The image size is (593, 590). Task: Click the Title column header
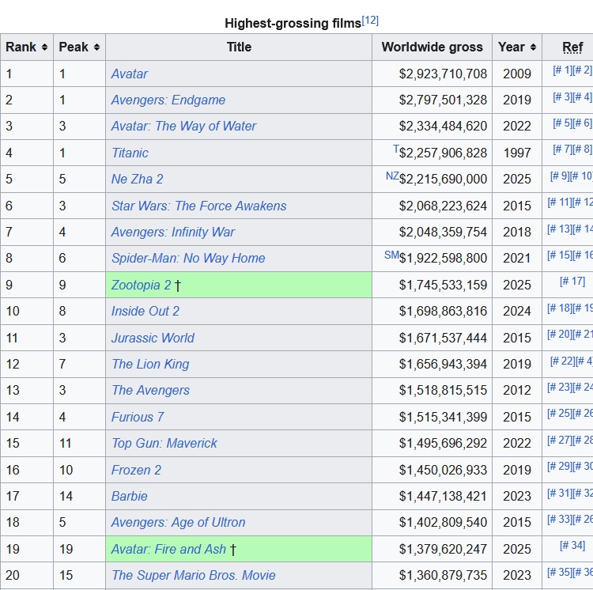coord(239,47)
